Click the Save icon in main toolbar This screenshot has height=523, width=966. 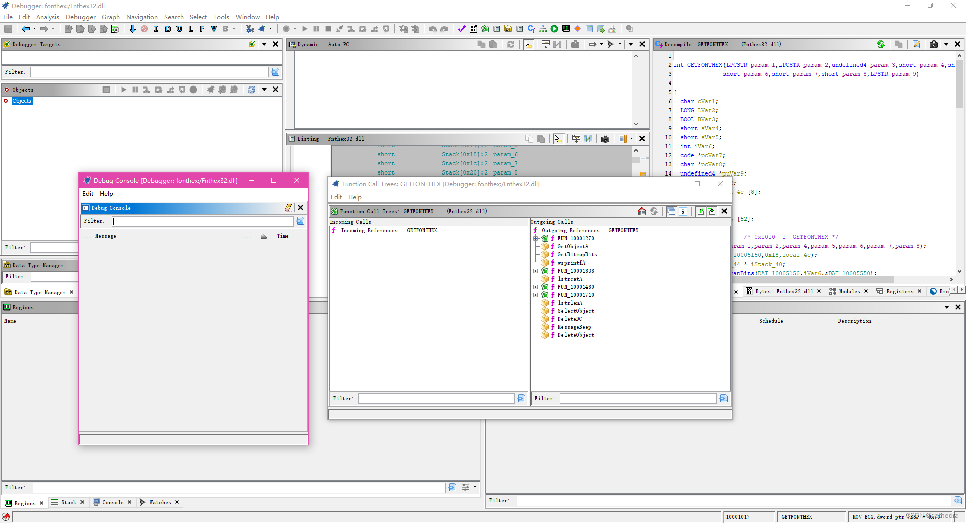(x=8, y=29)
